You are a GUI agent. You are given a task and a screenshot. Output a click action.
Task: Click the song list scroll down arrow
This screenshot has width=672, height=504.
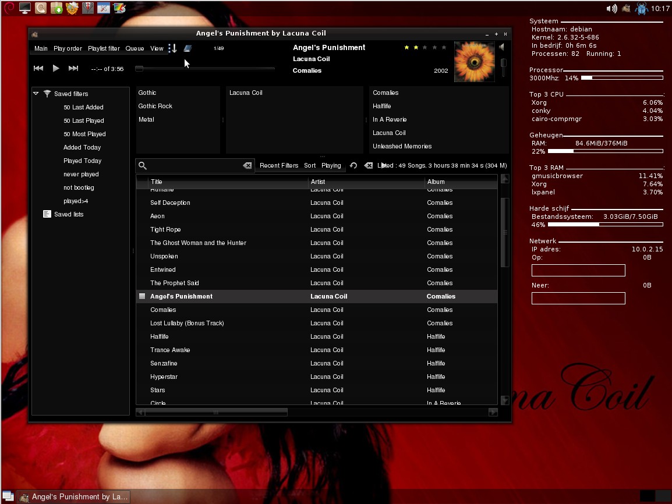click(x=505, y=400)
